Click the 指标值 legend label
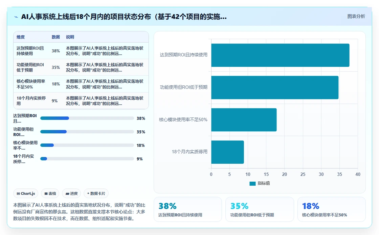 coord(264,183)
